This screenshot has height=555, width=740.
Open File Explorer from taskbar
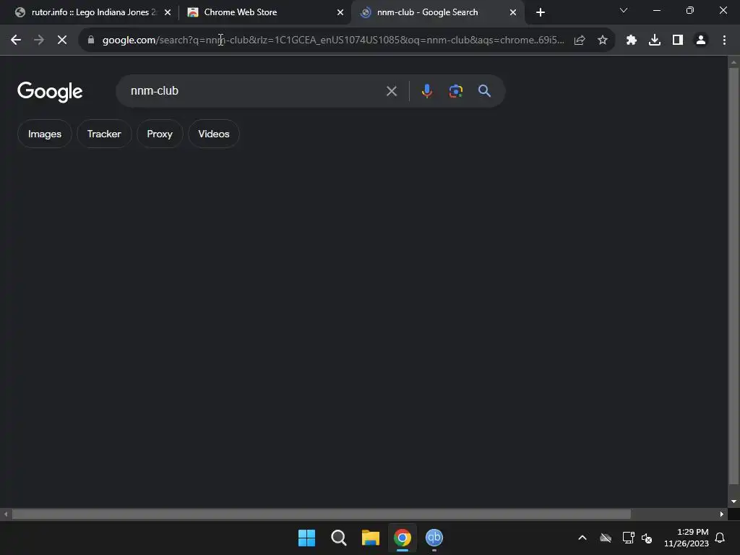[x=371, y=538]
